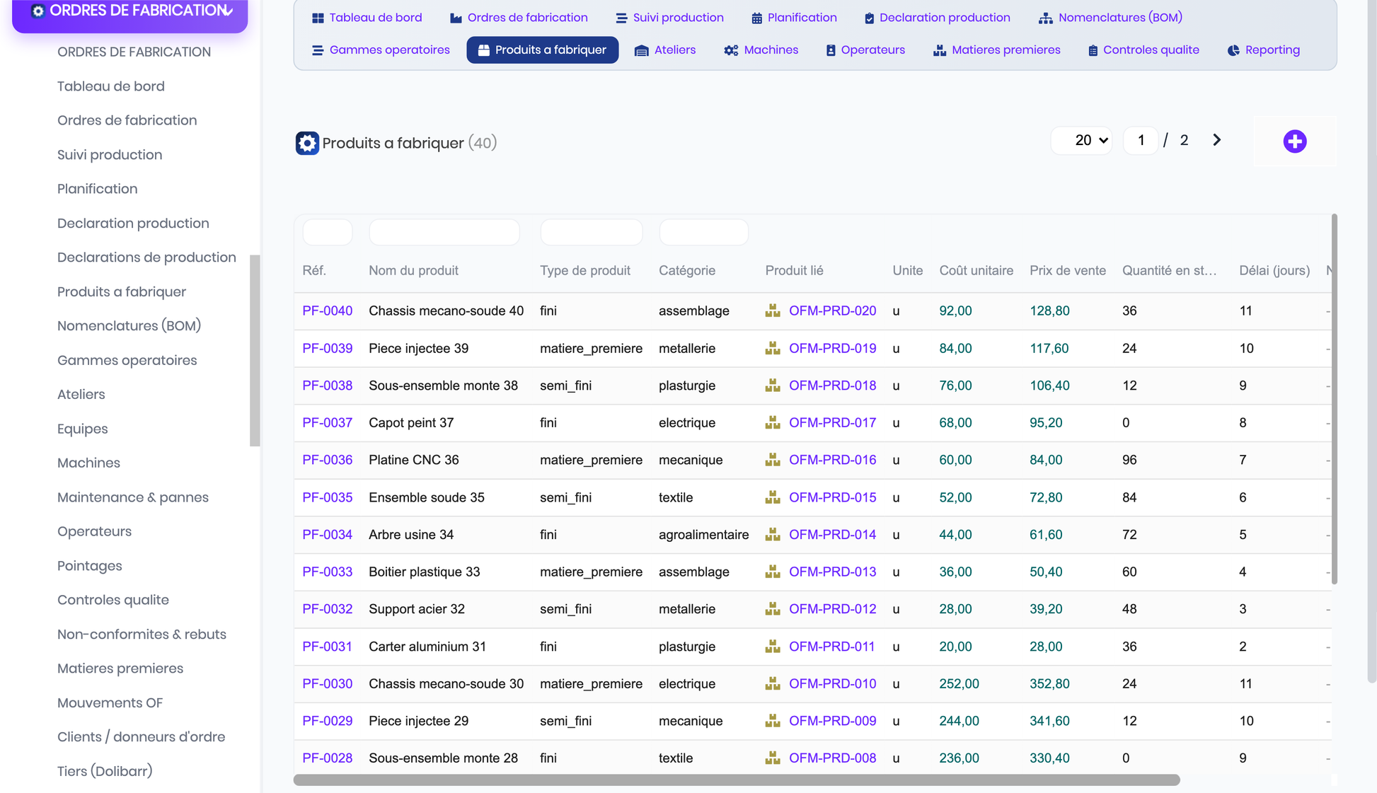Click the purple plus add-product icon

click(1295, 141)
